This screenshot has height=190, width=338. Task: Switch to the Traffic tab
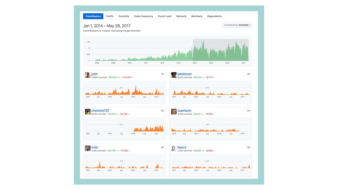110,16
